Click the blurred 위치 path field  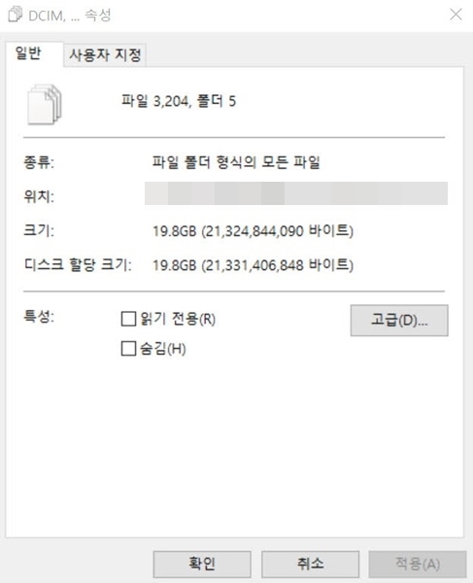coord(296,193)
